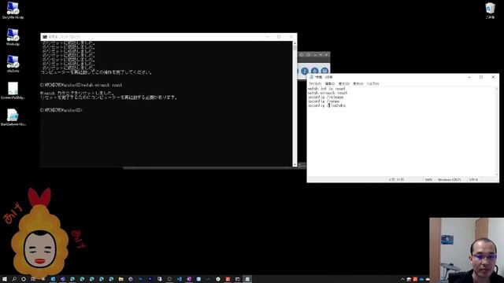The width and height of the screenshot is (504, 283).
Task: Open the Recycle Bin desktop icon
Action: (x=490, y=10)
